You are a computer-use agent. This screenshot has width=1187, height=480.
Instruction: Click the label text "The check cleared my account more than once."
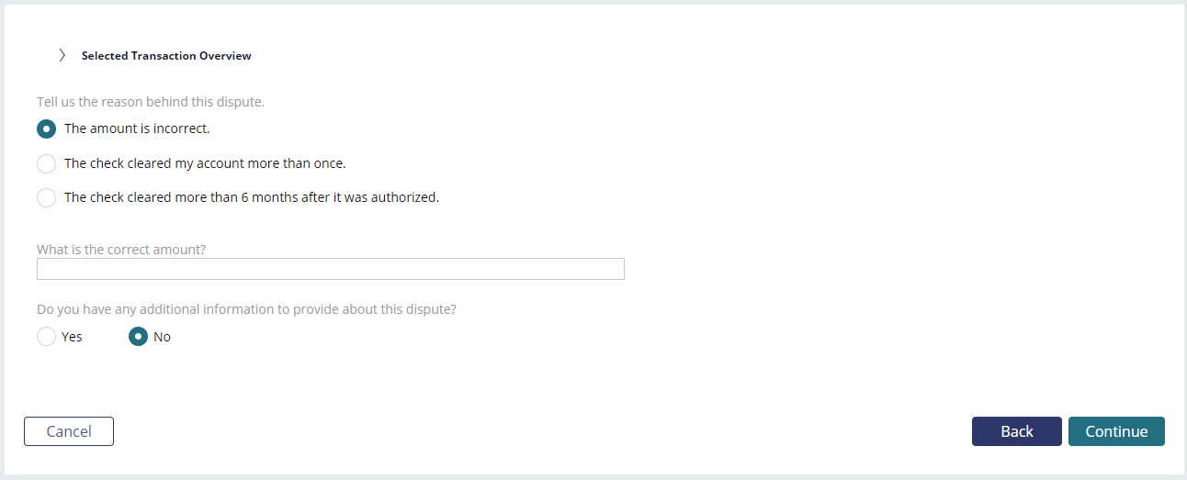(205, 163)
